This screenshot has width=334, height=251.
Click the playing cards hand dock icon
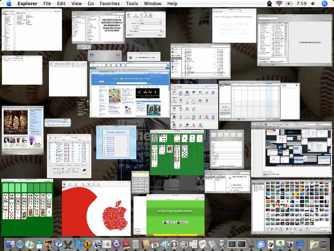click(184, 244)
